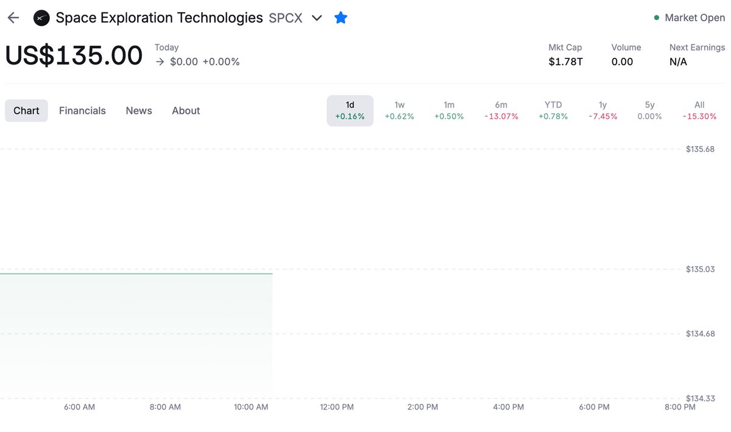731x432 pixels.
Task: Click the Mkt Cap value $1.78T
Action: point(565,61)
